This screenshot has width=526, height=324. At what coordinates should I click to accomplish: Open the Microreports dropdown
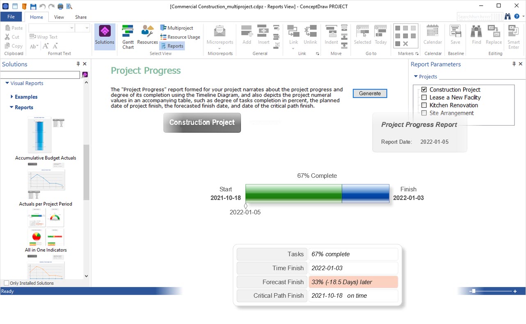coord(220,48)
